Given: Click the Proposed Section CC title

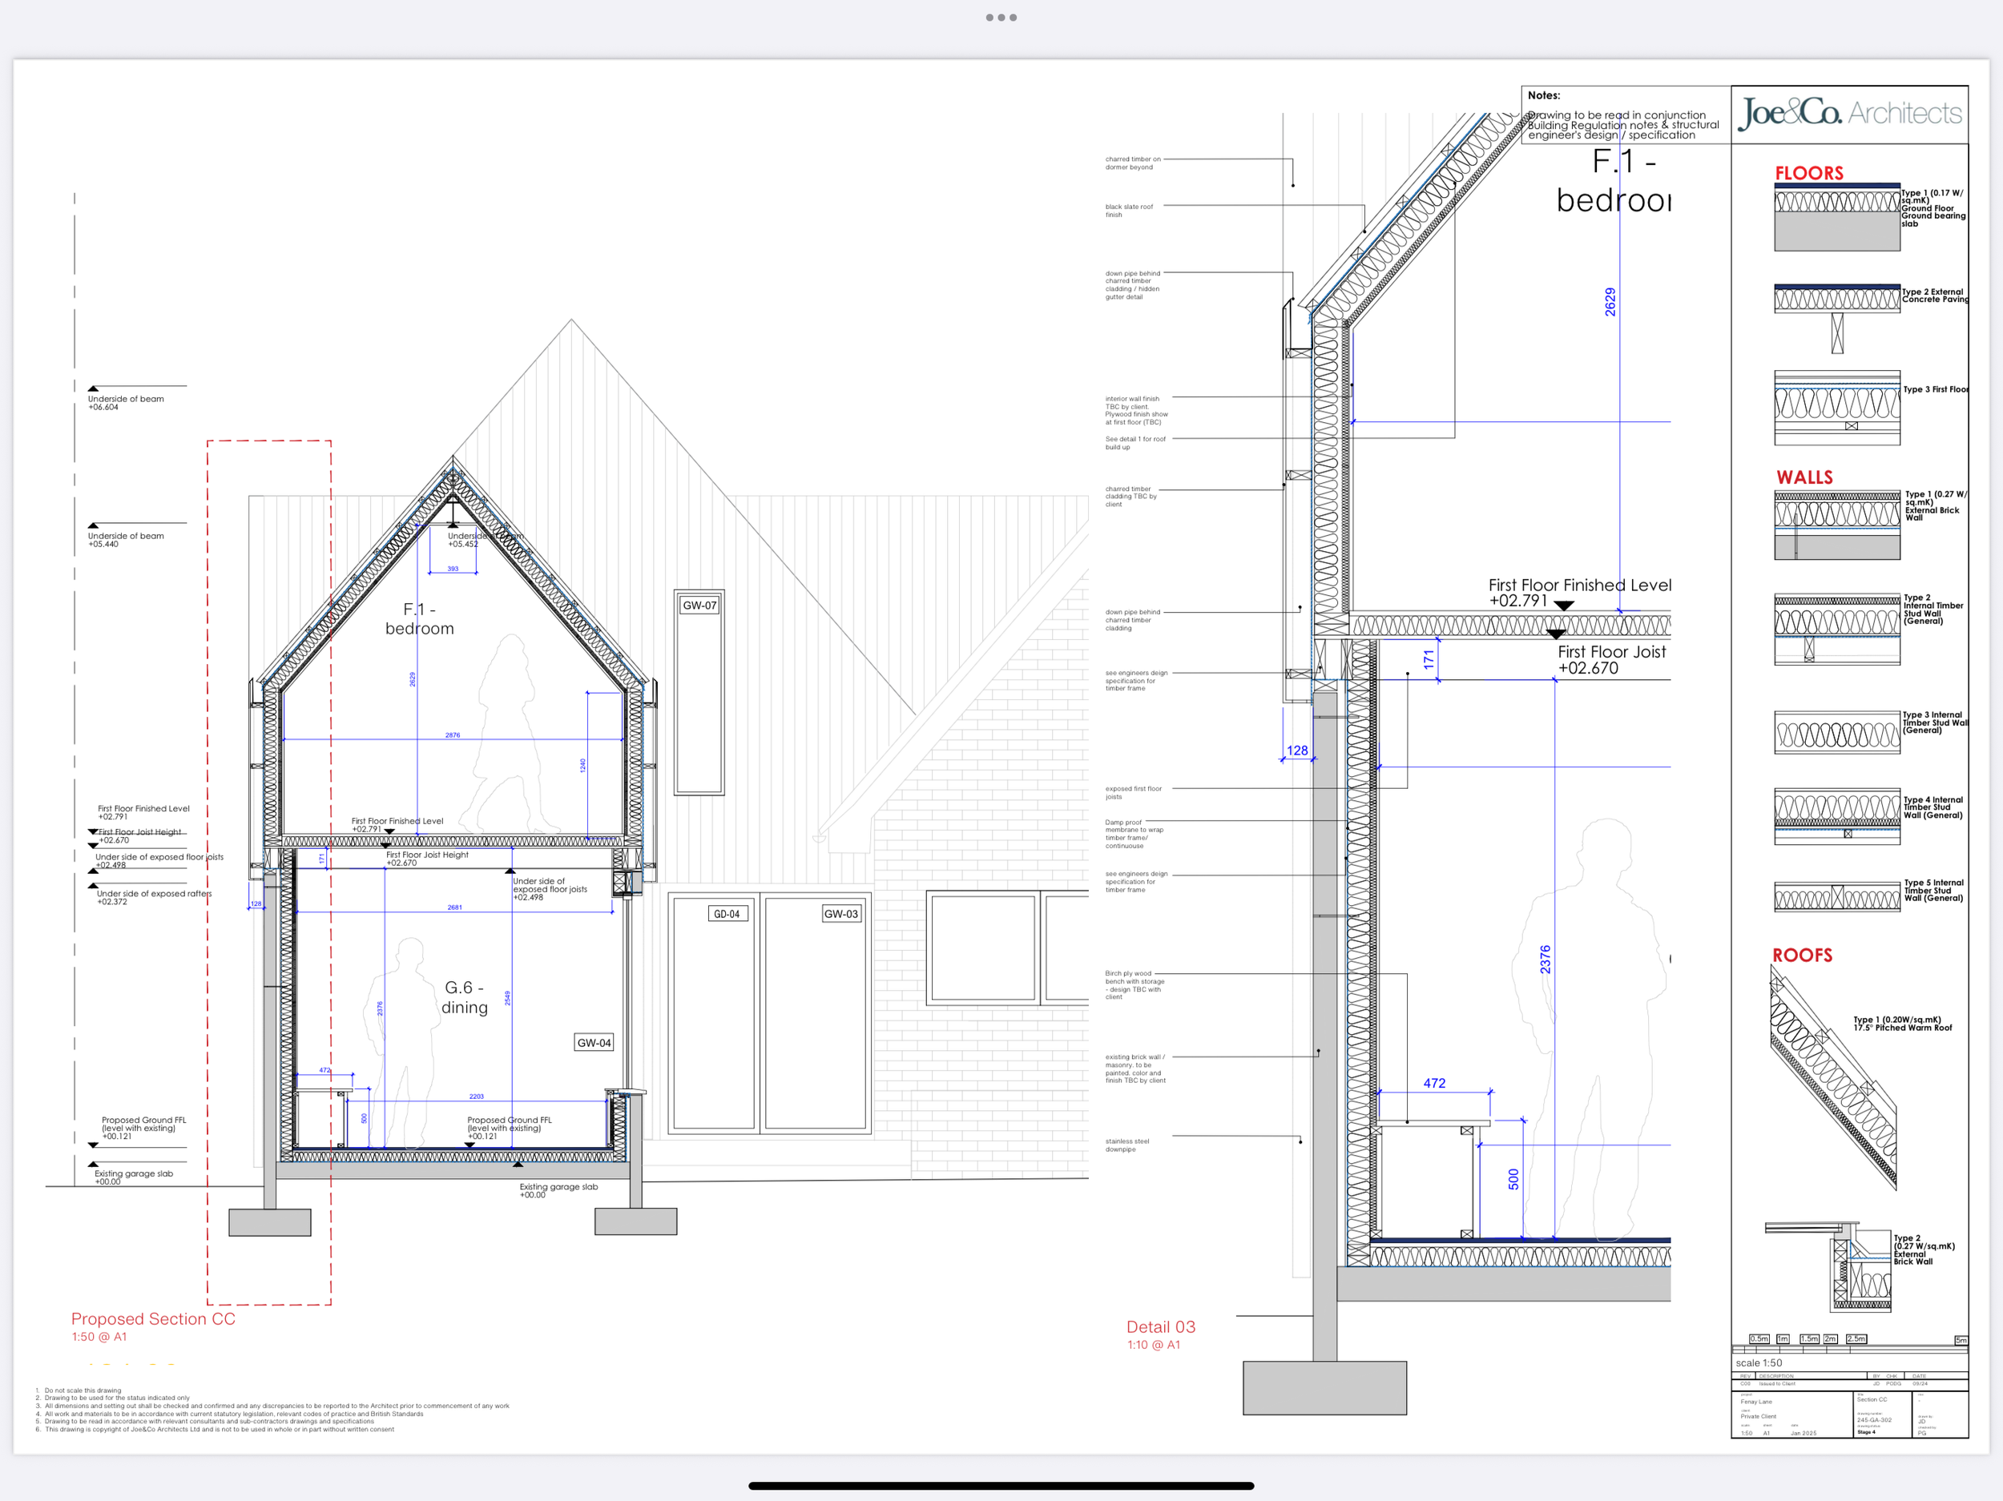Looking at the screenshot, I should 153,1319.
